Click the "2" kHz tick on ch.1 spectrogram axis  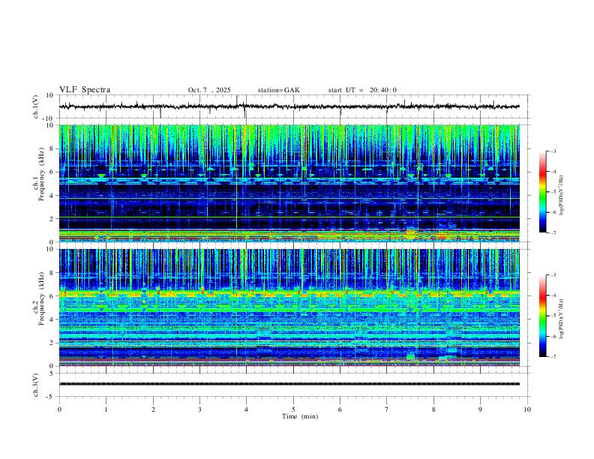coord(52,218)
